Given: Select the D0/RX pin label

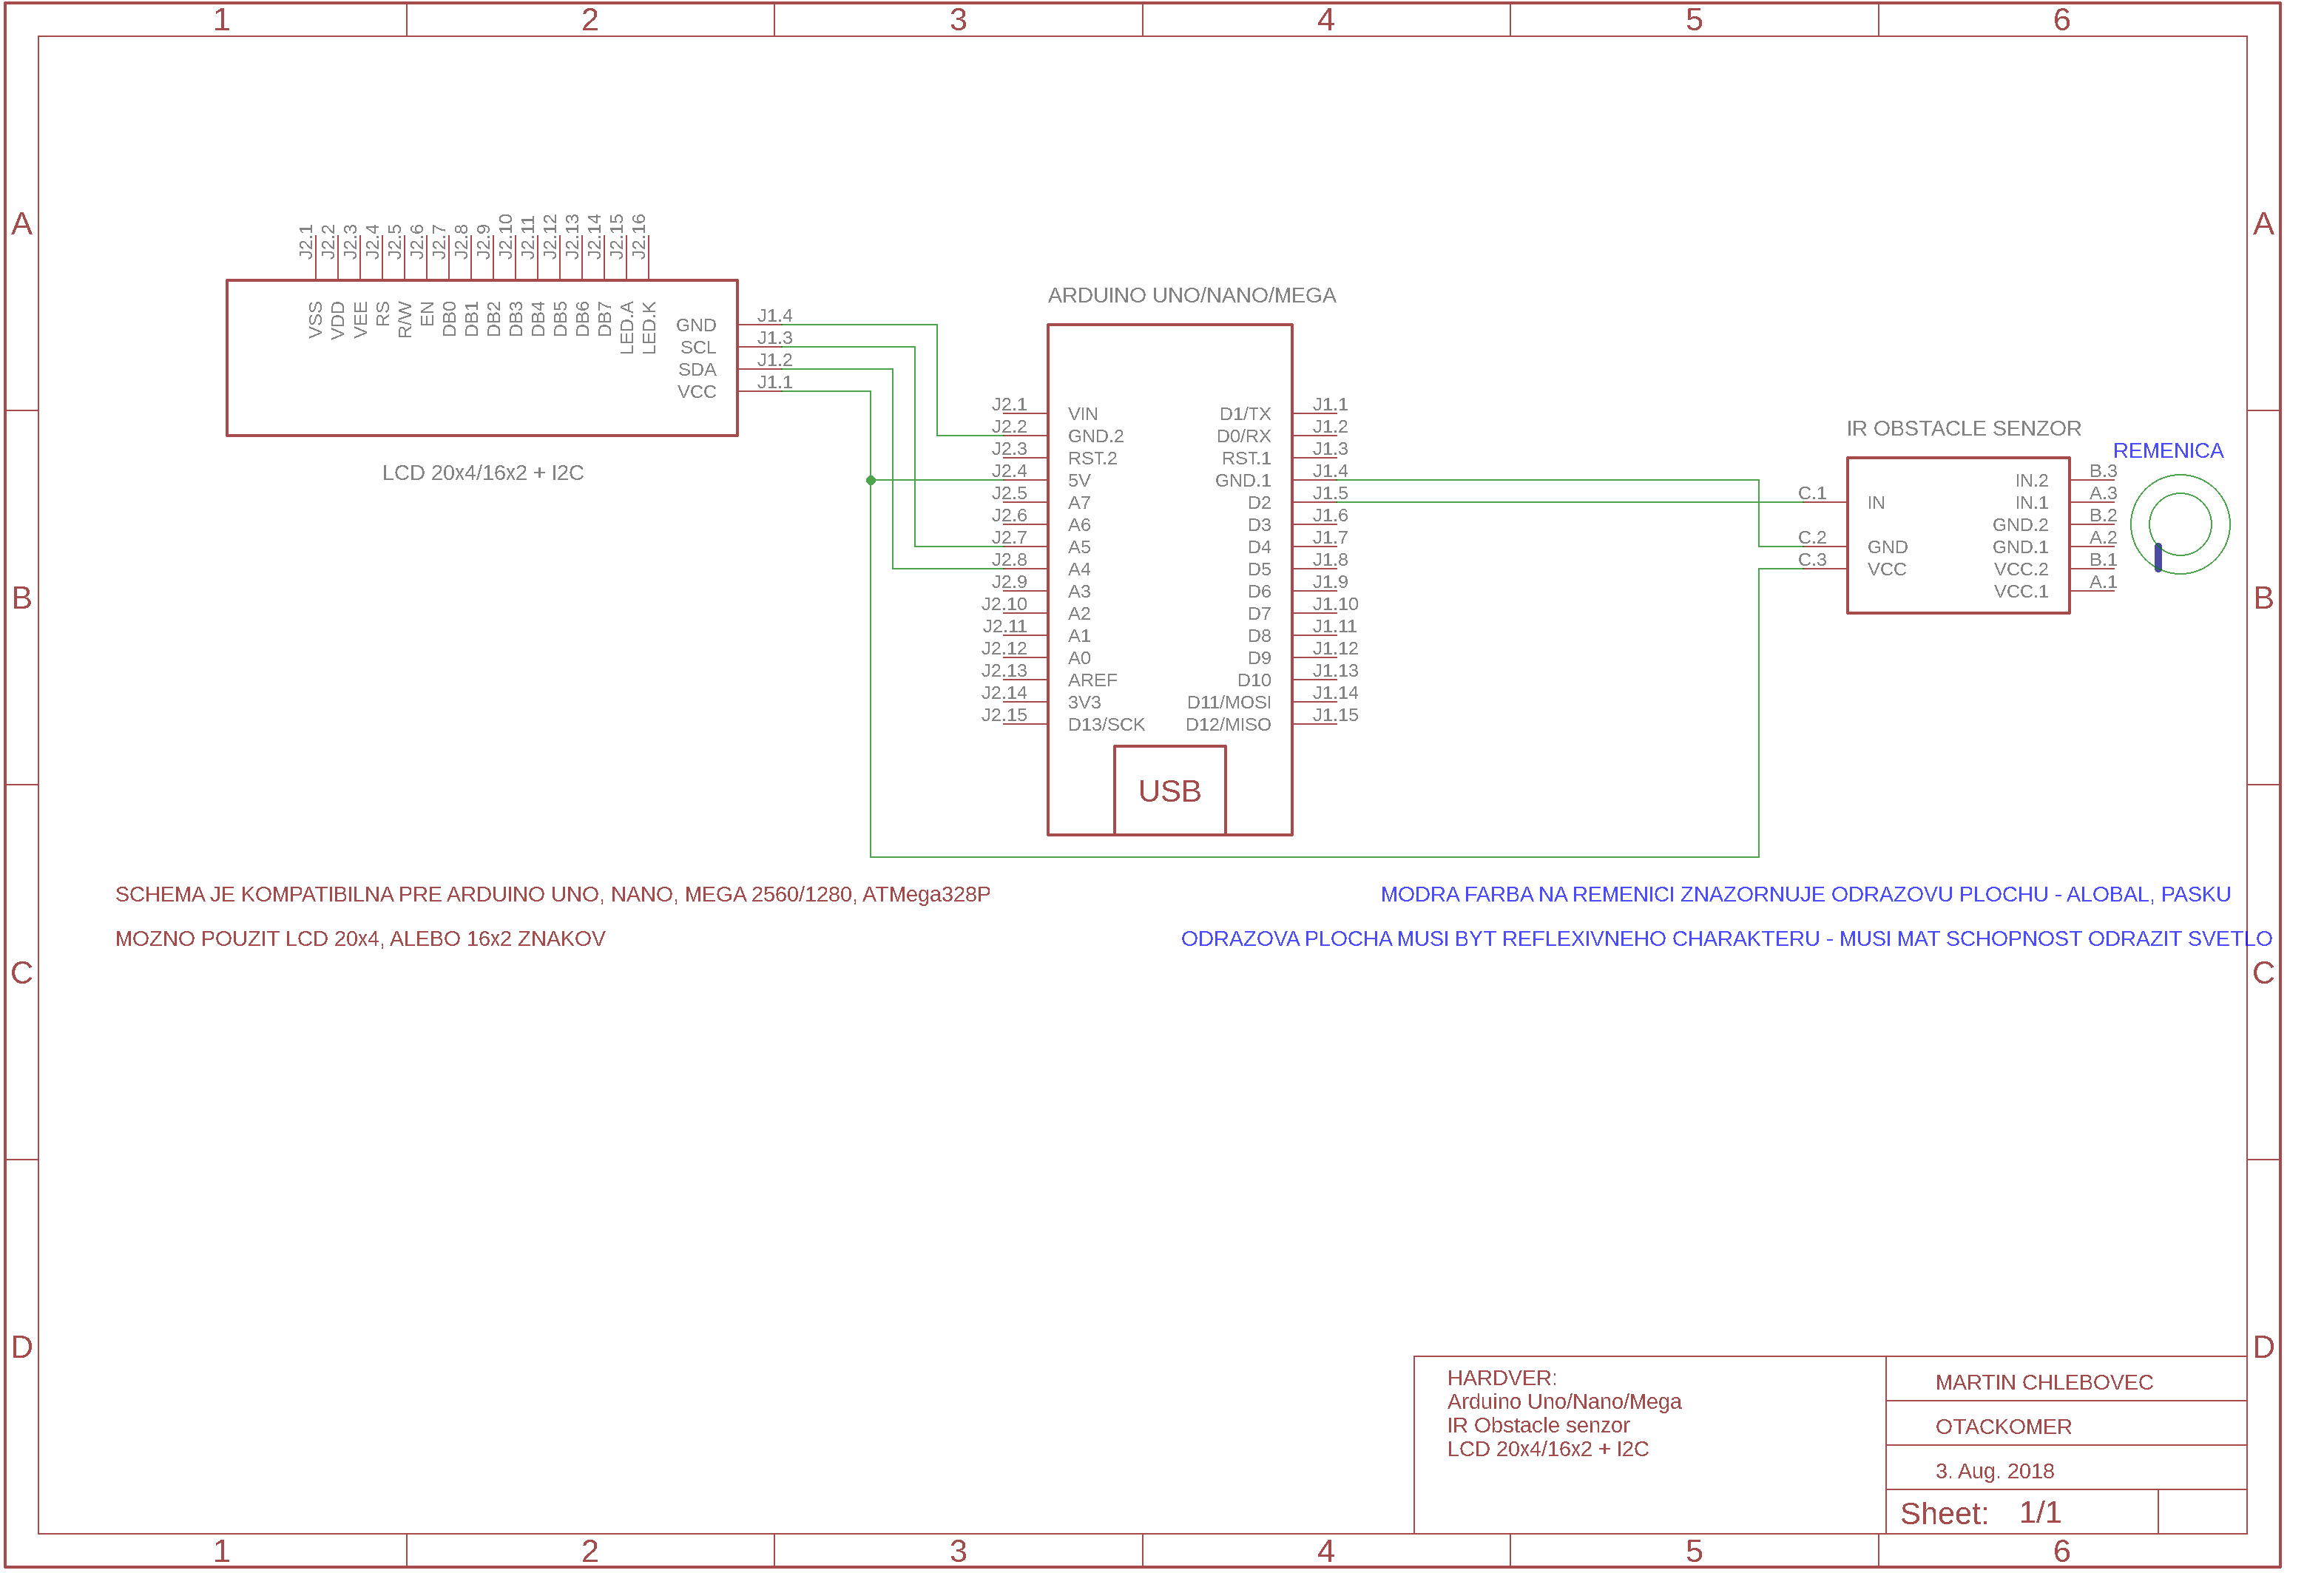Looking at the screenshot, I should [x=1243, y=435].
